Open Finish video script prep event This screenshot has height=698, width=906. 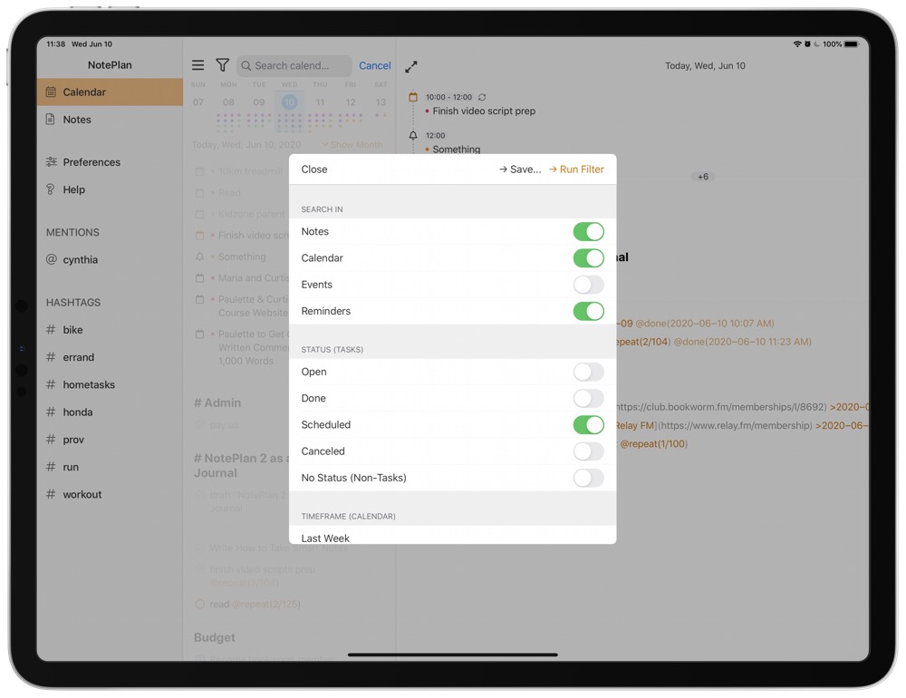click(x=484, y=111)
